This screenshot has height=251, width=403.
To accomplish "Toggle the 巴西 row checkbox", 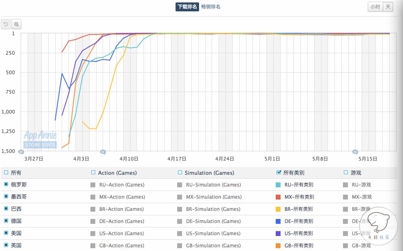I will click(6, 208).
